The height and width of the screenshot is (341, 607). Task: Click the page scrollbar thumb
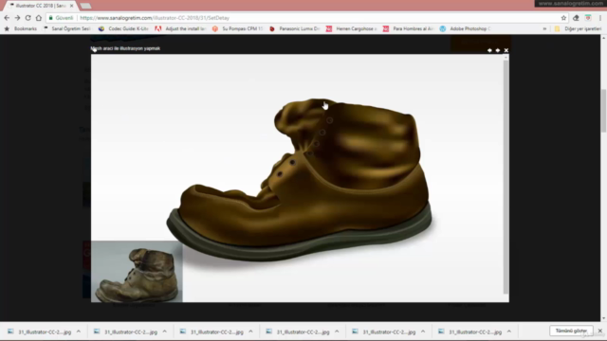point(603,111)
